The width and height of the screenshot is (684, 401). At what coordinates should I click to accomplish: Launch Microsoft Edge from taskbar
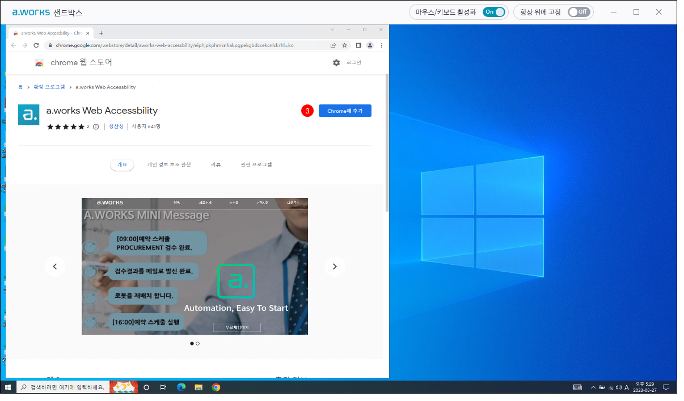(181, 387)
